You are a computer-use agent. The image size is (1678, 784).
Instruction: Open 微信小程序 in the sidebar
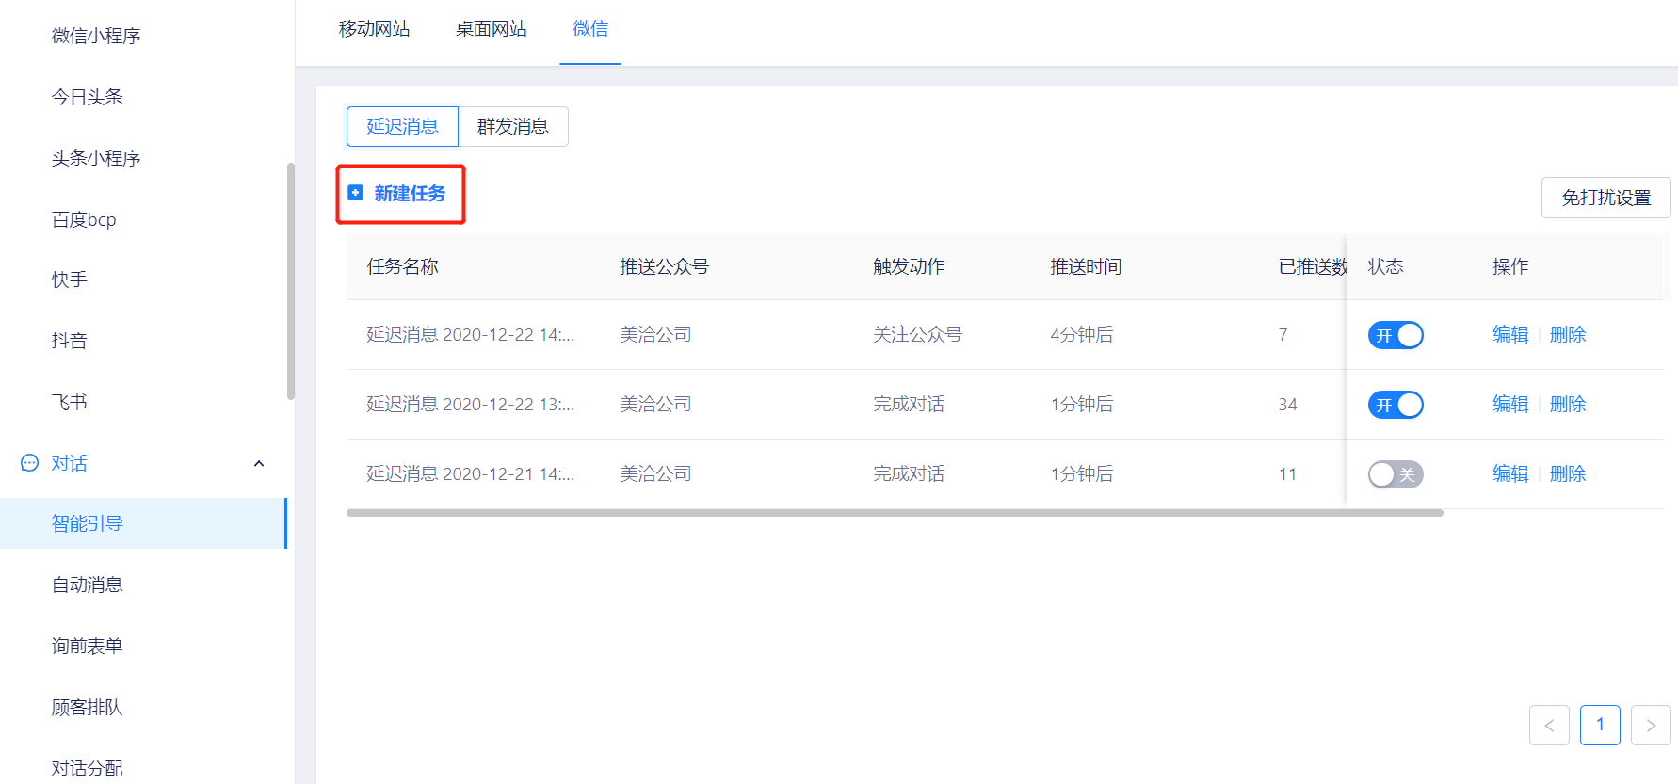point(96,36)
